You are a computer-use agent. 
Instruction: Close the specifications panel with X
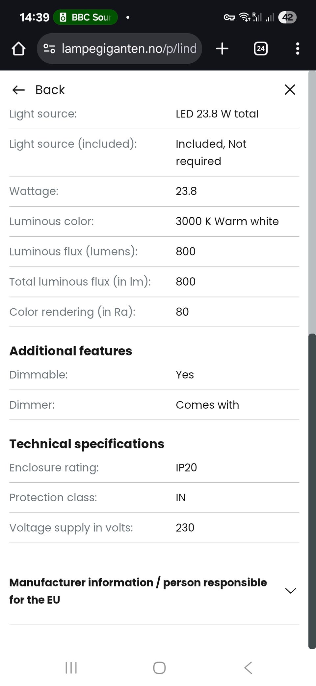pos(290,89)
